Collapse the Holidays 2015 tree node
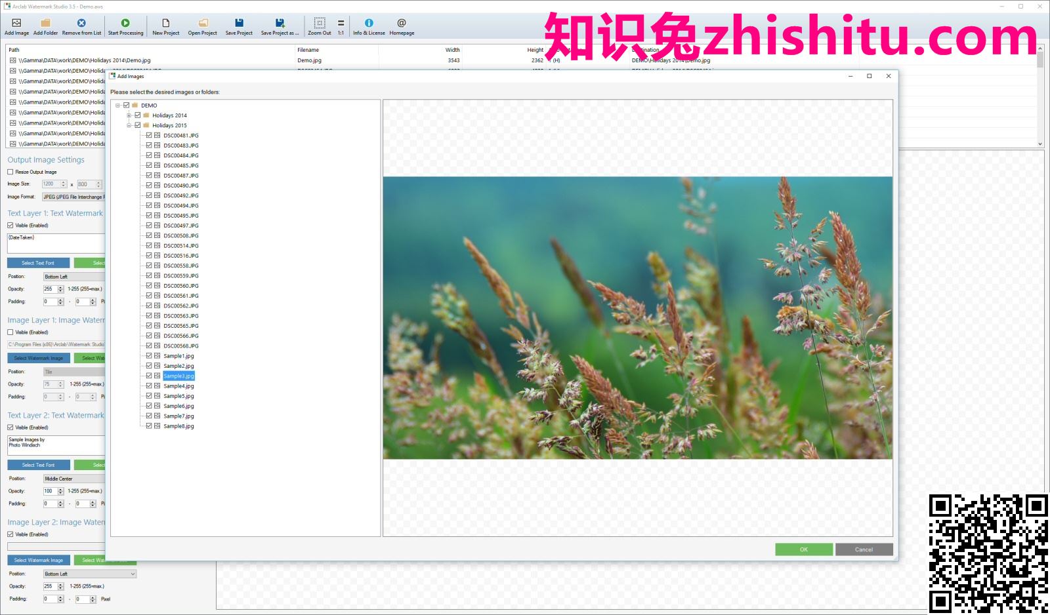The image size is (1050, 615). 129,125
